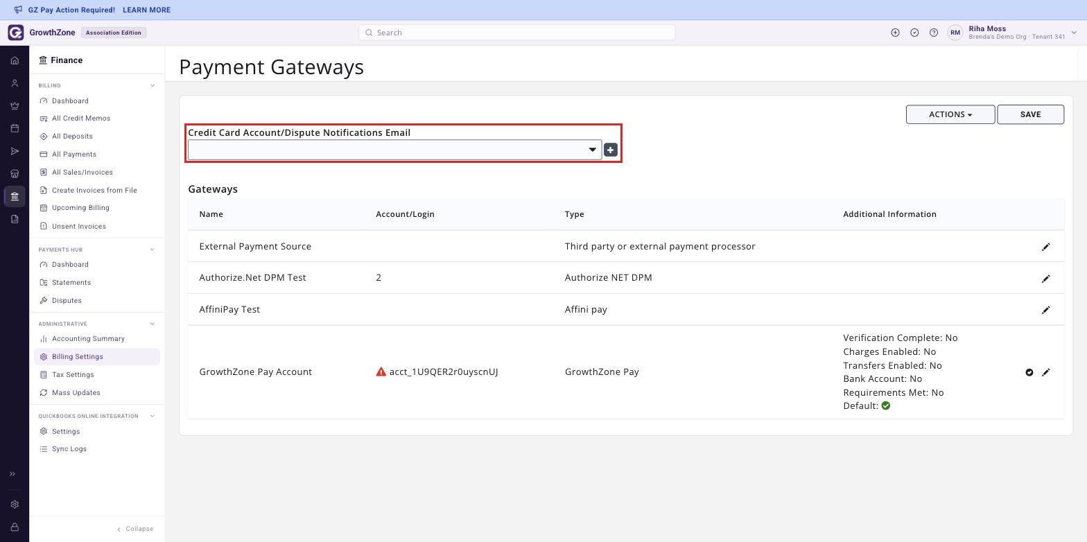
Task: Click the checkmark icon on GrowthZone Pay Account row
Action: pos(1029,372)
